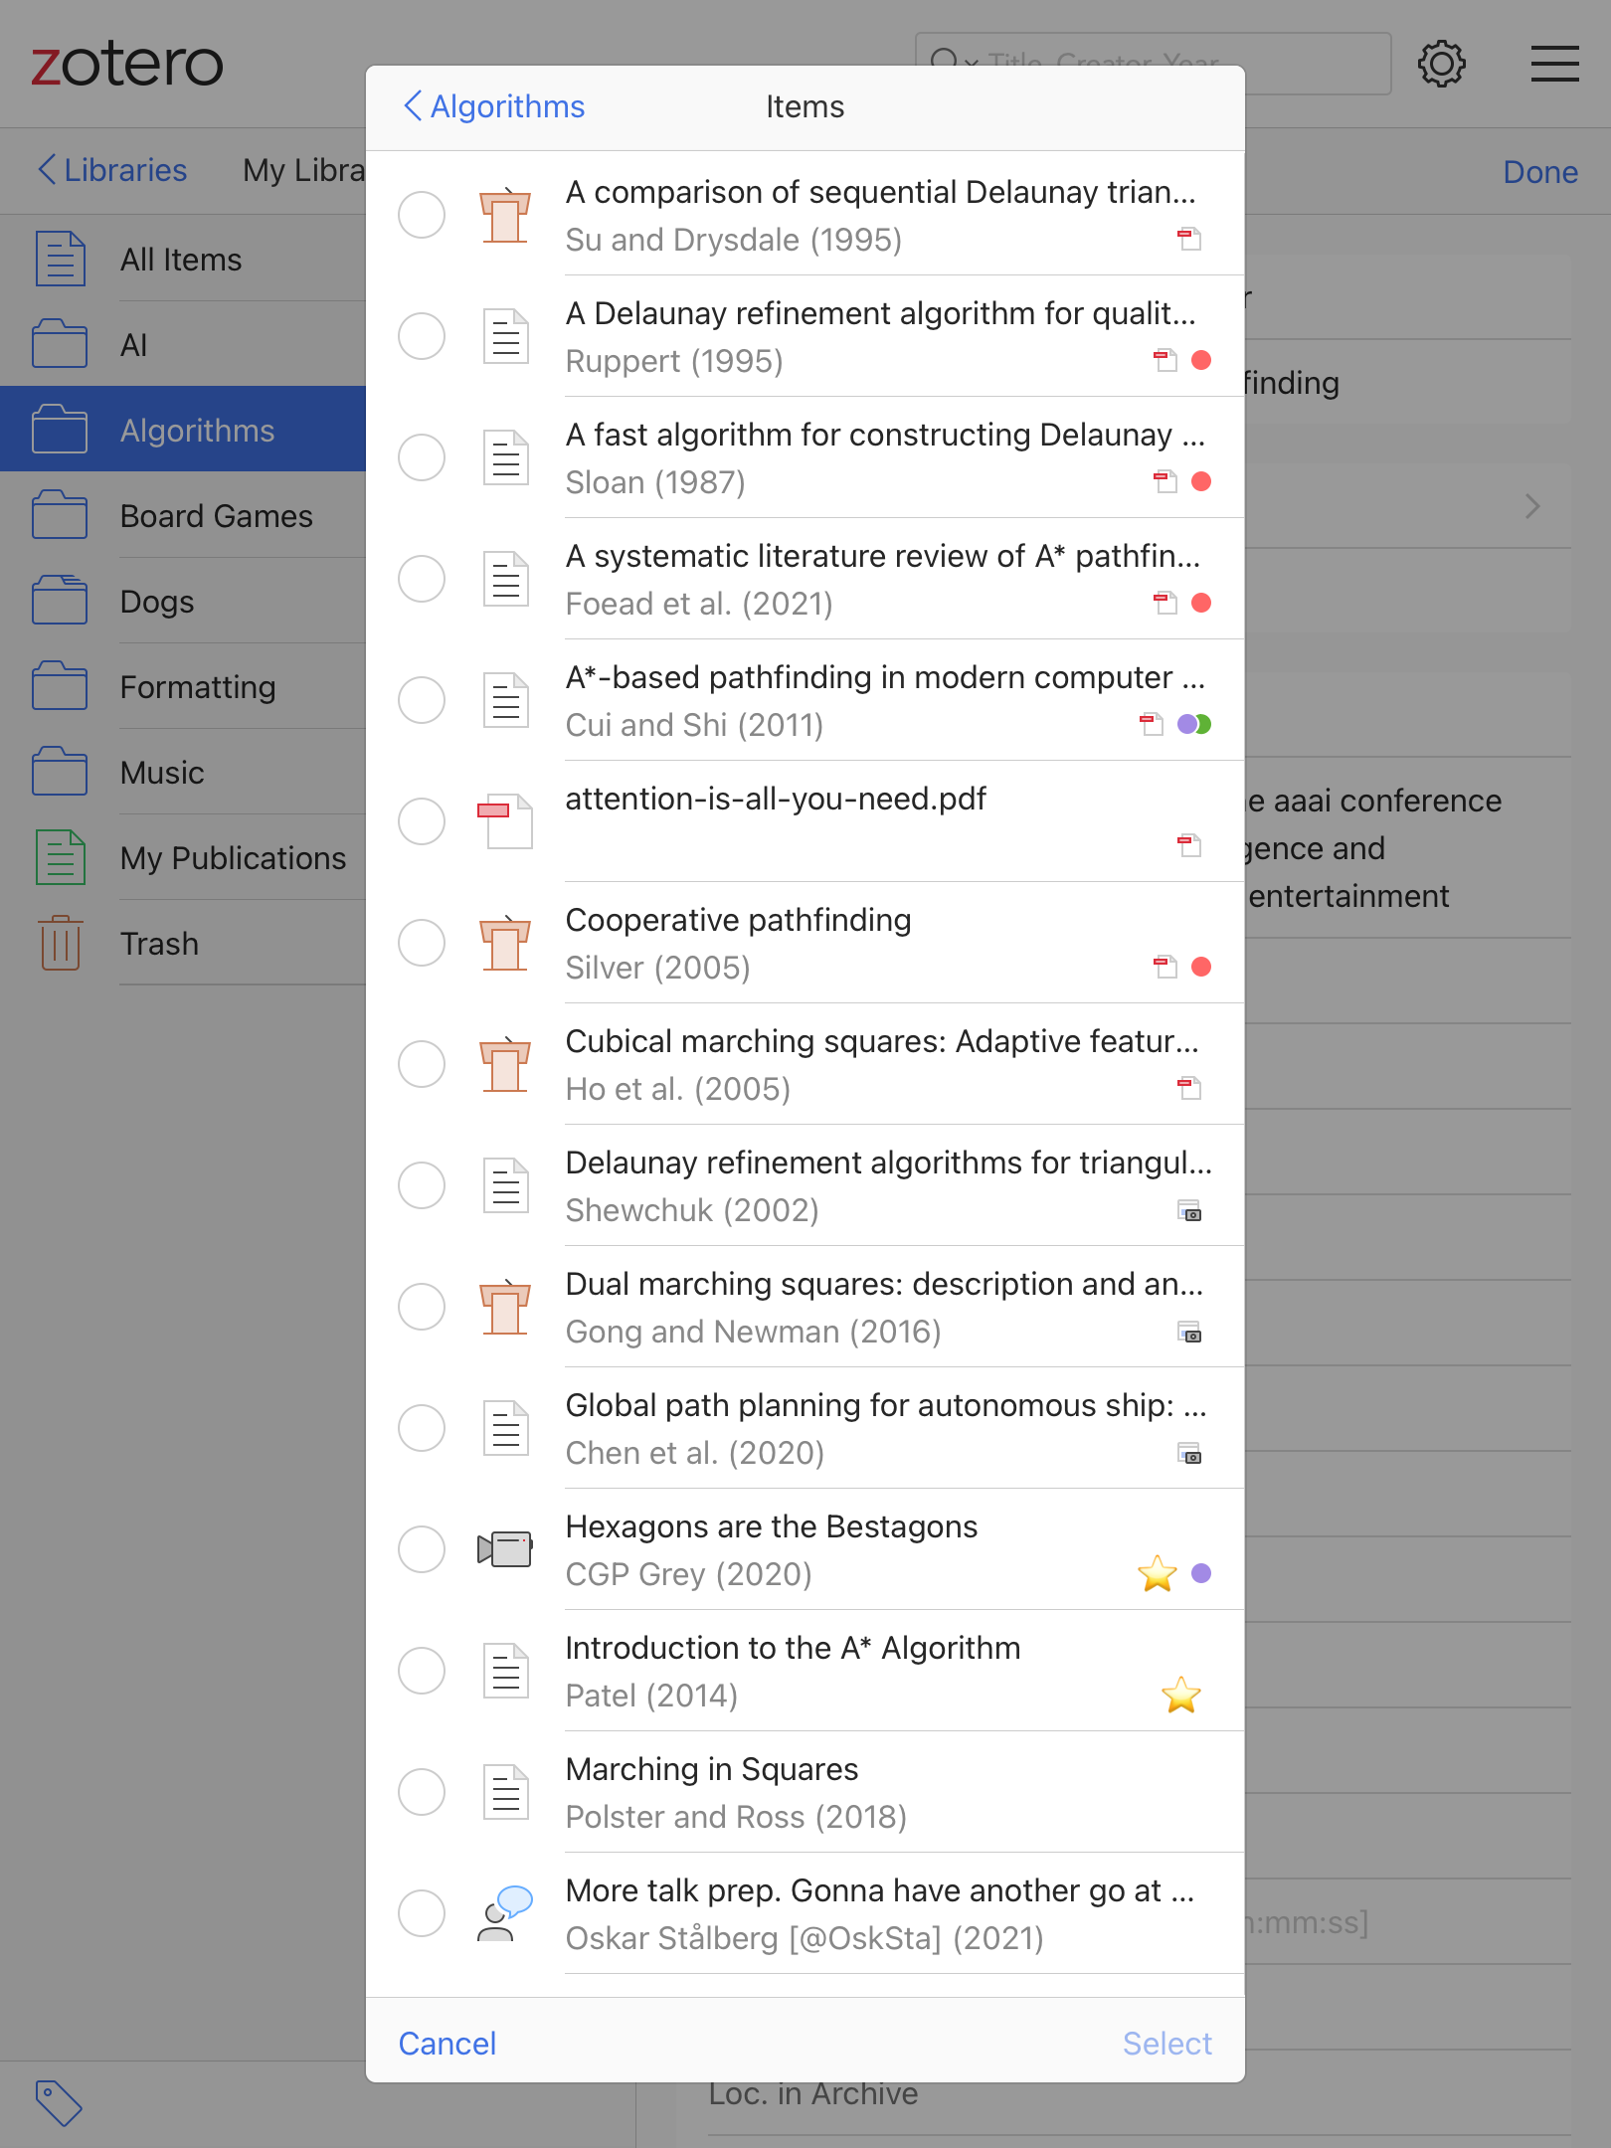The image size is (1611, 2148).
Task: Go back to Libraries
Action: (112, 170)
